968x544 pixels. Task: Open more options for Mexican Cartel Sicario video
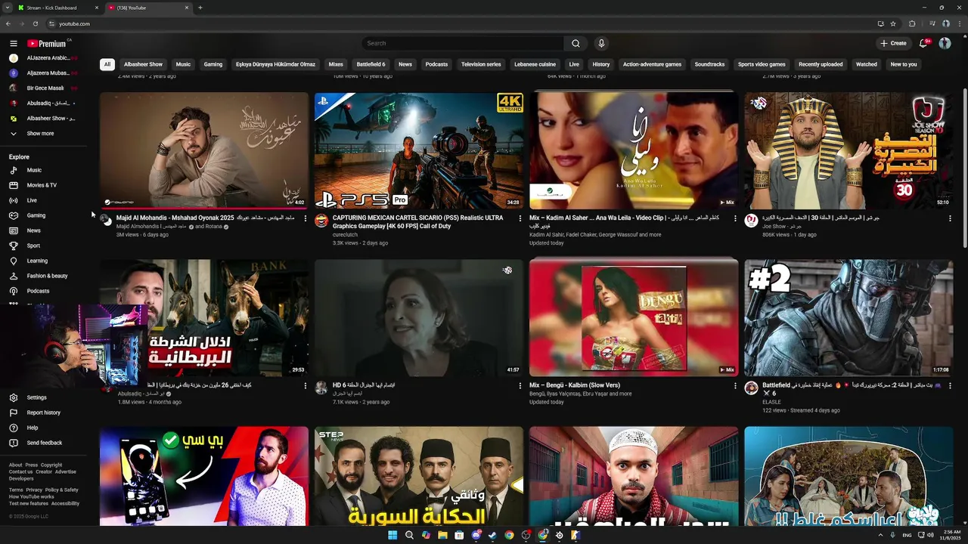coord(520,218)
